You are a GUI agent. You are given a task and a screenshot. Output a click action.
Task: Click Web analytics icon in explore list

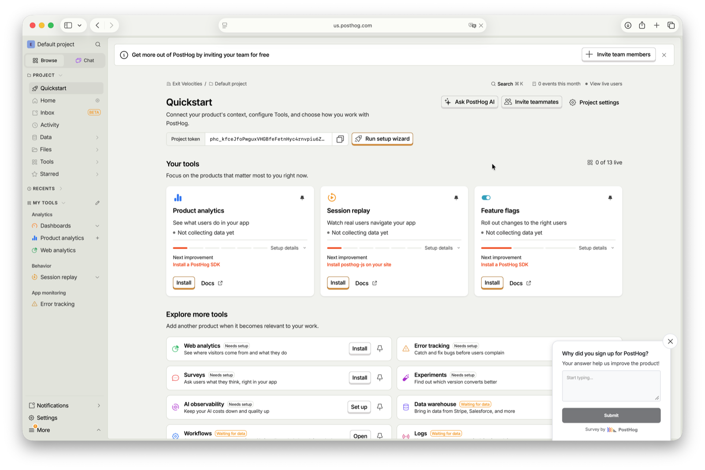(x=175, y=349)
